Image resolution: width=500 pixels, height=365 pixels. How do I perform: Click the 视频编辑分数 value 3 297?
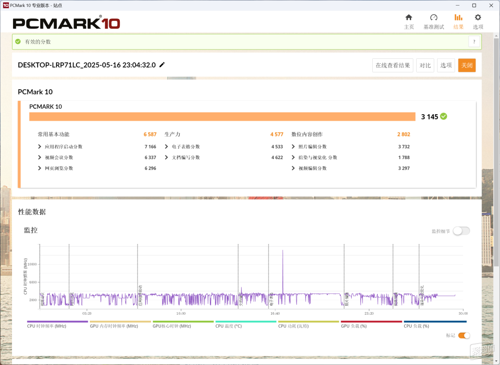[x=404, y=168]
